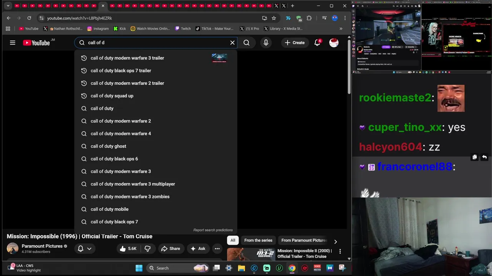Open Windows Start menu
Screen dimensions: 492x276
(139, 268)
